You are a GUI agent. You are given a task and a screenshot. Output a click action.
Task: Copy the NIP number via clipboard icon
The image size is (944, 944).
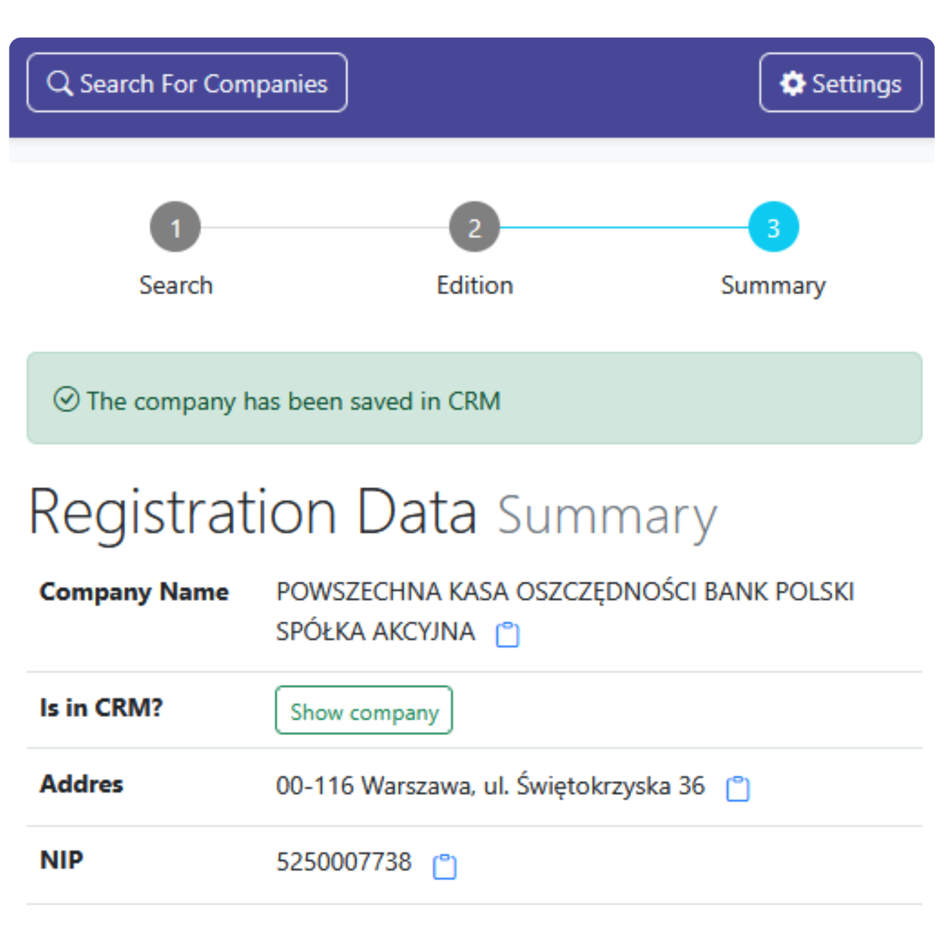click(444, 867)
